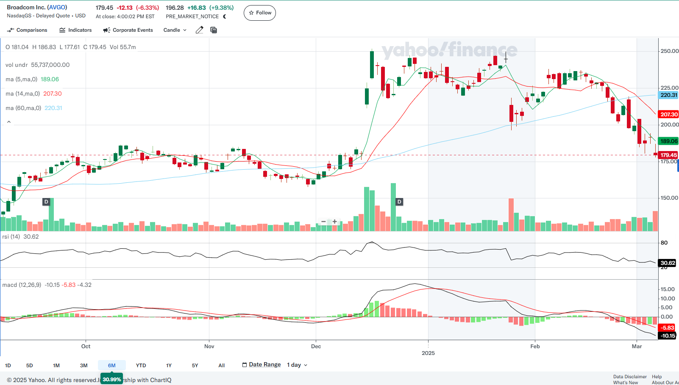Image resolution: width=679 pixels, height=385 pixels.
Task: Select the All time range
Action: [222, 366]
